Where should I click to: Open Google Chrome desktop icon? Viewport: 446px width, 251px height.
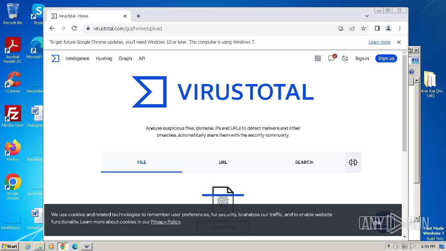pyautogui.click(x=13, y=187)
